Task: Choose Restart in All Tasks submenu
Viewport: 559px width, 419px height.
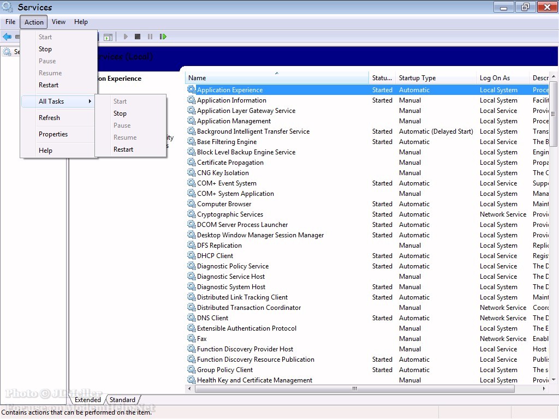Action: coord(130,149)
